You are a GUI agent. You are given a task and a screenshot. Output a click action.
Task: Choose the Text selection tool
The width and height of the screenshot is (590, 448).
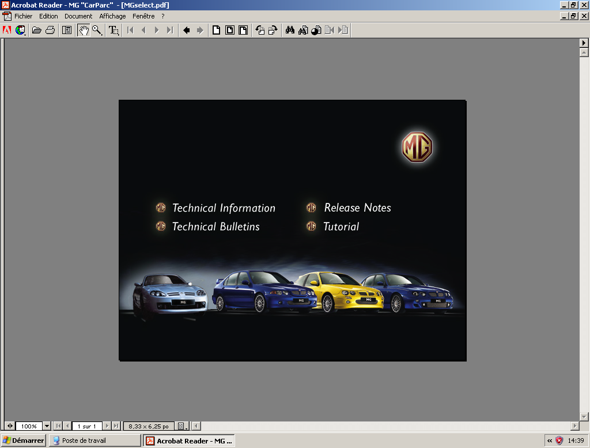click(114, 30)
